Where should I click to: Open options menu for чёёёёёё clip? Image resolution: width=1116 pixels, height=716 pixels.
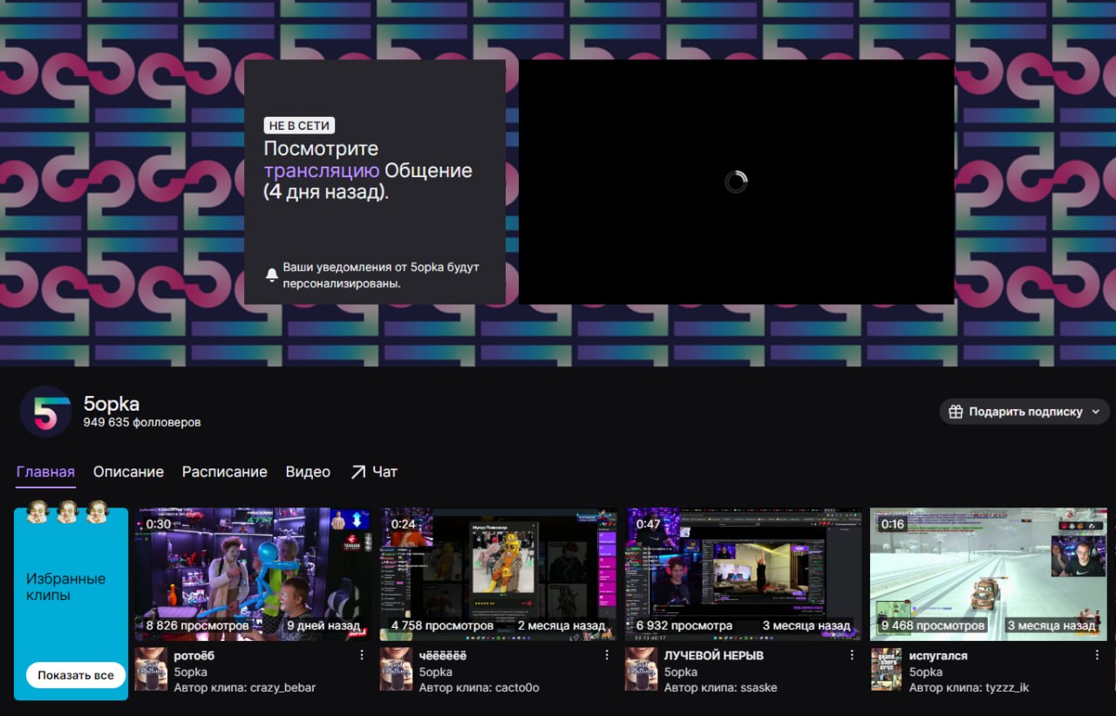[x=607, y=655]
